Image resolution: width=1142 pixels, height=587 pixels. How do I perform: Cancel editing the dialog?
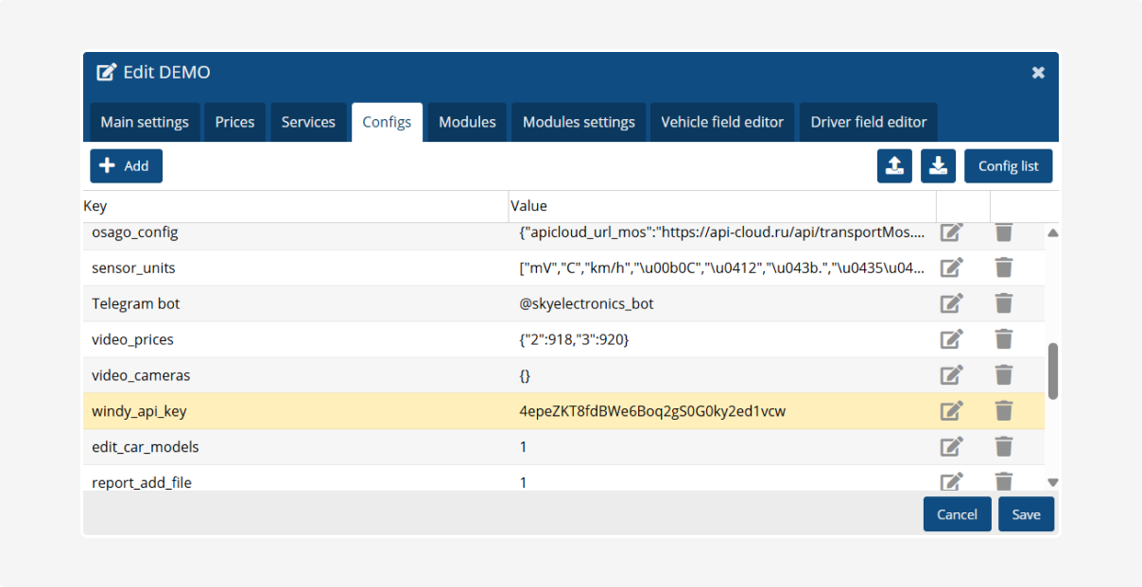point(957,514)
